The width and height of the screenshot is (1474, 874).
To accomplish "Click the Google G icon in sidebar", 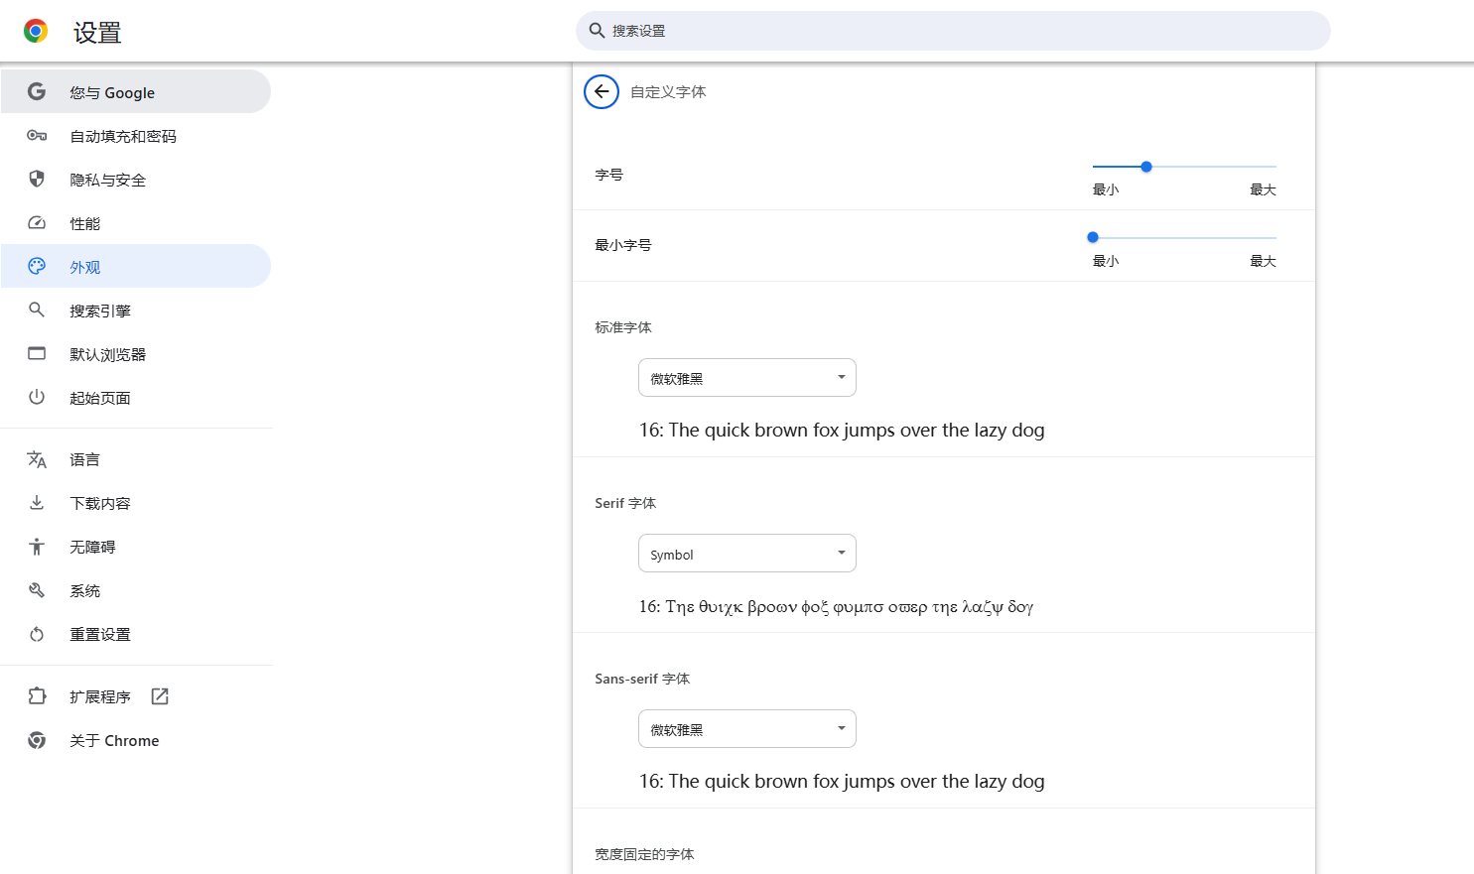I will 37,92.
